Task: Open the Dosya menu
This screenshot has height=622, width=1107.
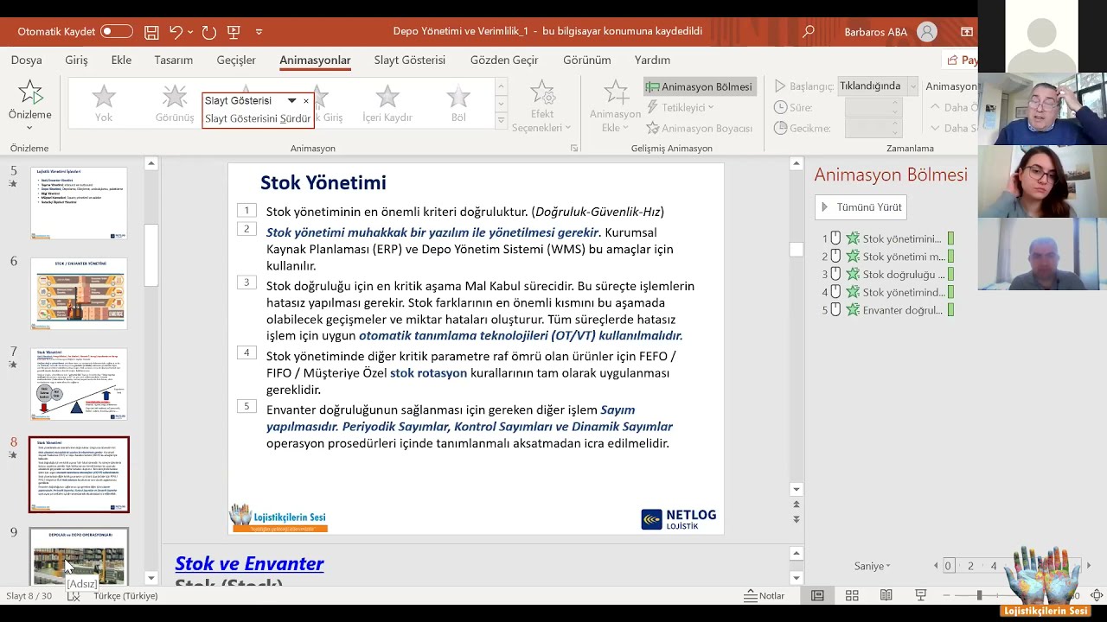Action: (27, 60)
